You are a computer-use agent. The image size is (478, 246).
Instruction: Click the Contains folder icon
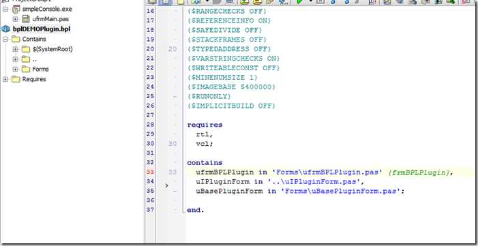[x=16, y=39]
